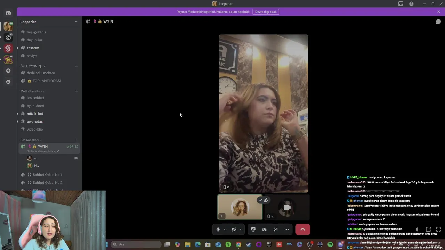Open more options three-dots in call controls
The image size is (445, 250).
pos(286,230)
